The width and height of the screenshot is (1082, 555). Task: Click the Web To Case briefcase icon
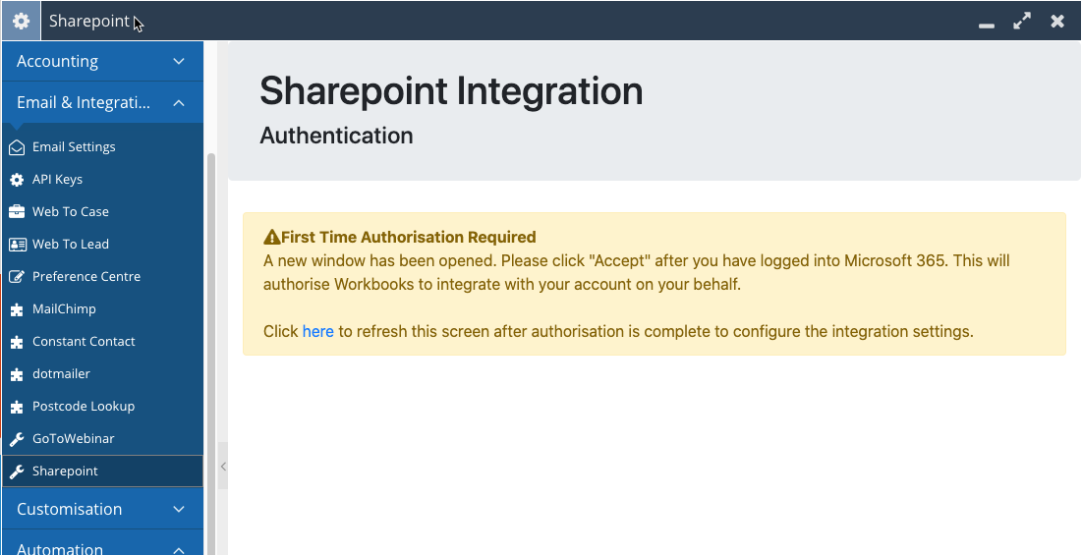[x=17, y=211]
